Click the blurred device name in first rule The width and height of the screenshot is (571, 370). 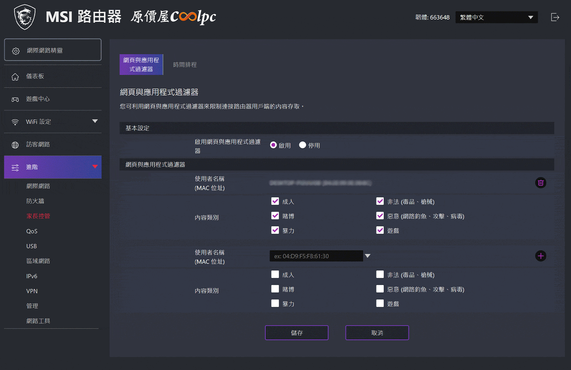point(321,183)
